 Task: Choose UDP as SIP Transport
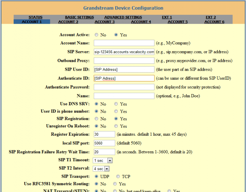point(97,176)
